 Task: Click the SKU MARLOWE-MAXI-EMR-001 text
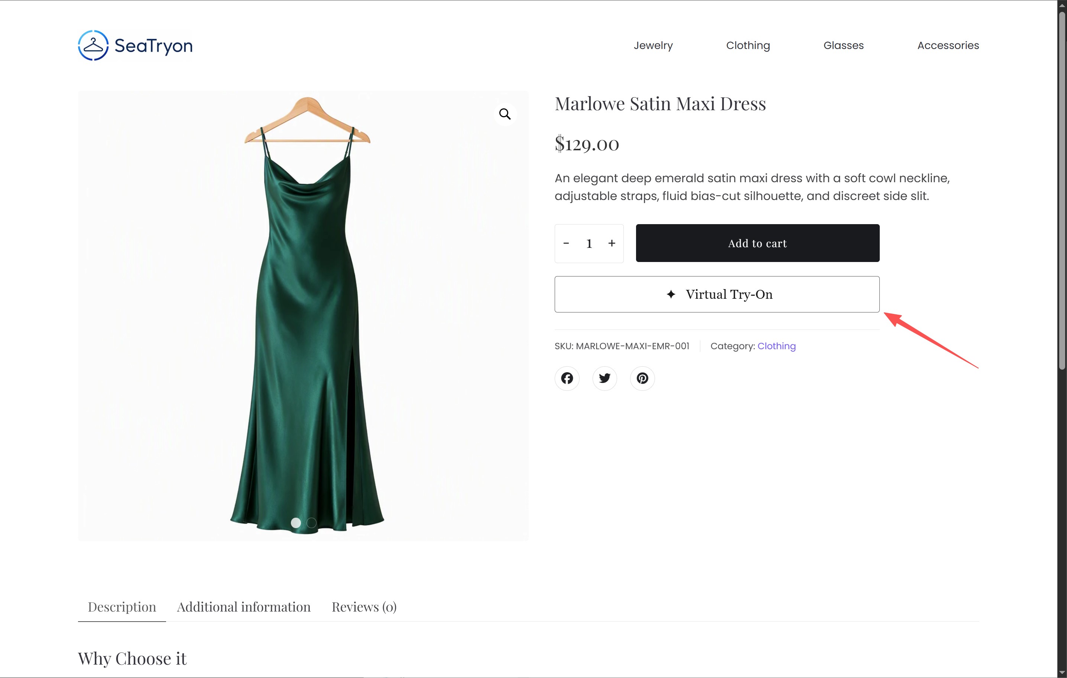pyautogui.click(x=622, y=346)
